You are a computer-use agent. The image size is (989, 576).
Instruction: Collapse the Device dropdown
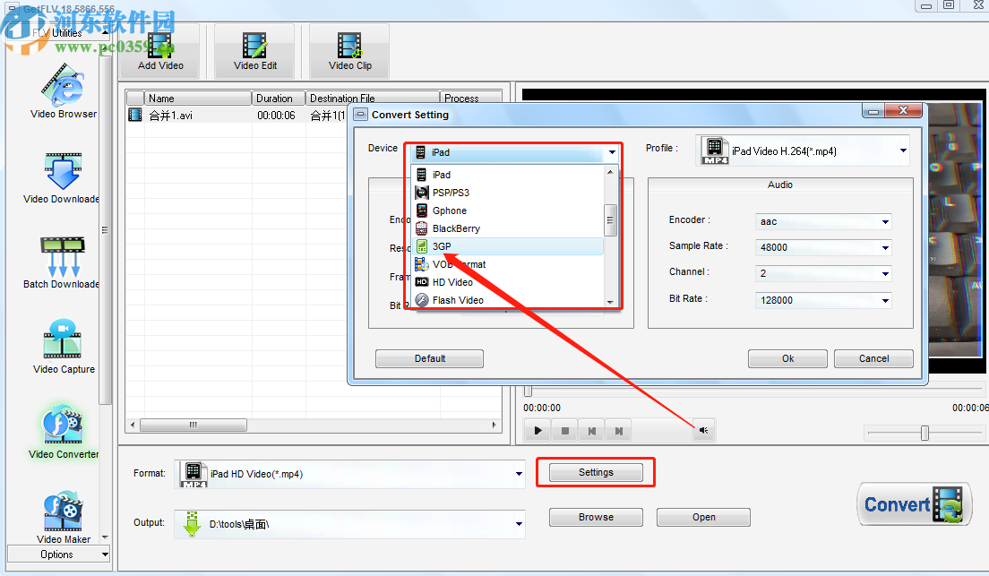tap(612, 152)
